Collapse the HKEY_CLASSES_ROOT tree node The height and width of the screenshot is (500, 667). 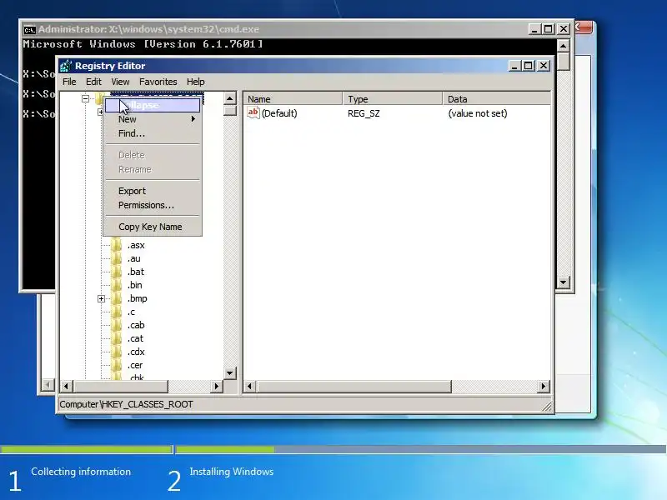[x=86, y=98]
